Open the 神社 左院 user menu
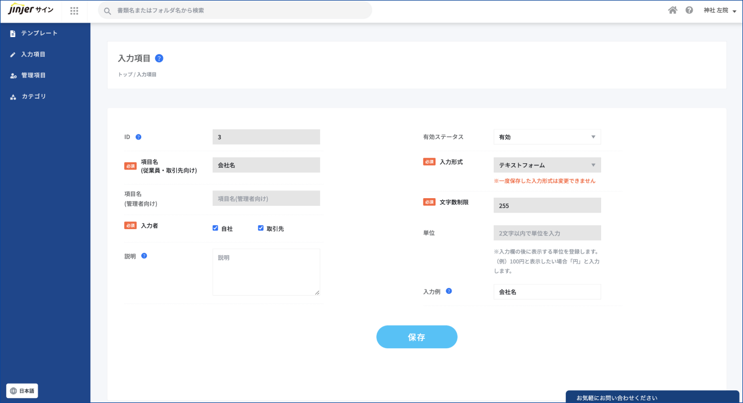 (720, 11)
